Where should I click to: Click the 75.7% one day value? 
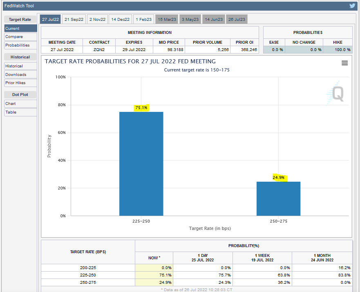[x=225, y=275]
